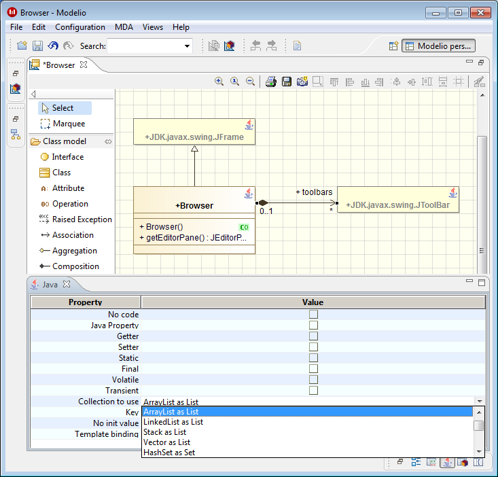The height and width of the screenshot is (477, 498).
Task: Undo last action with blue arrow icon
Action: click(x=53, y=46)
